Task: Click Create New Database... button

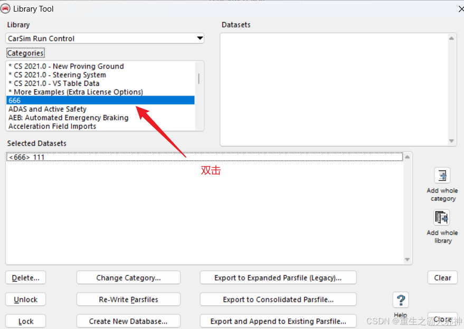Action: coord(128,321)
